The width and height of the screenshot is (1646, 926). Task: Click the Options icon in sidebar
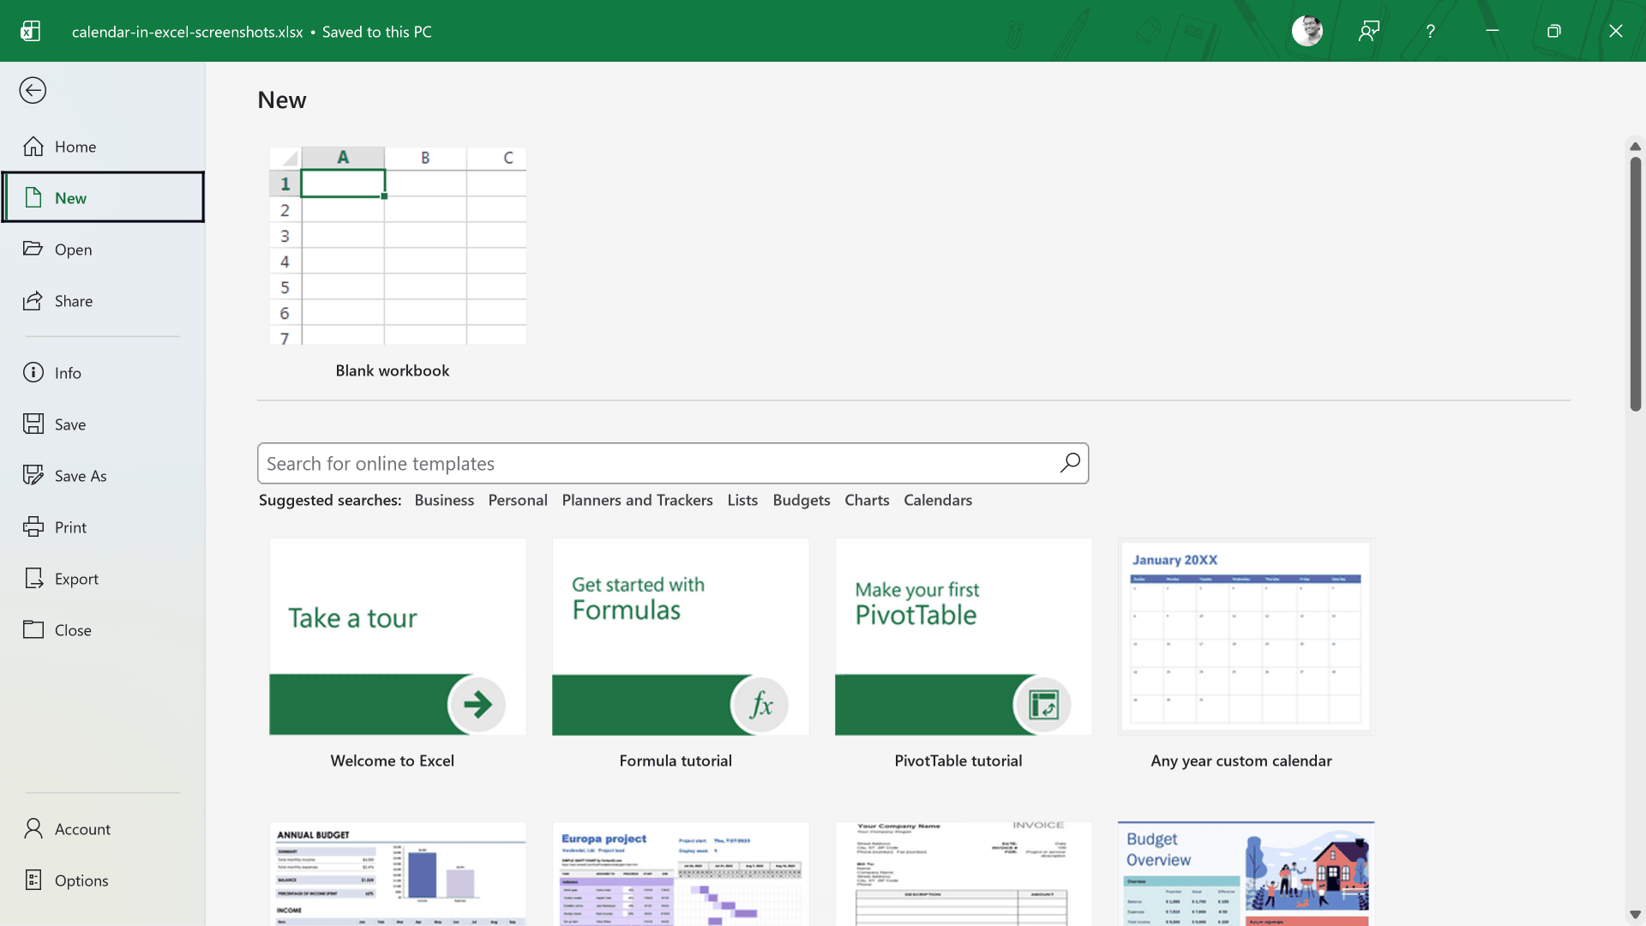(x=33, y=880)
